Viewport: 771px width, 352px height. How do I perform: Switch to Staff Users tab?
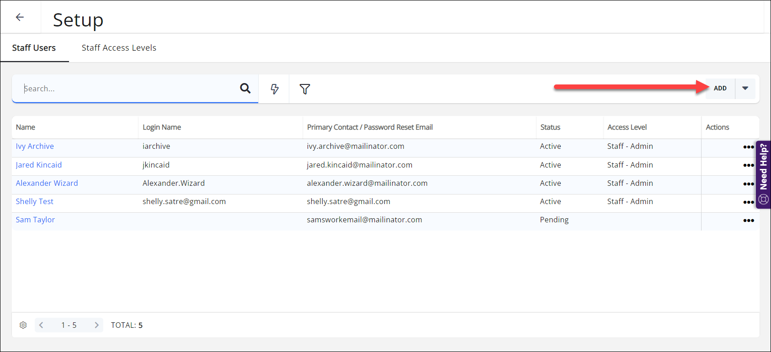tap(34, 48)
